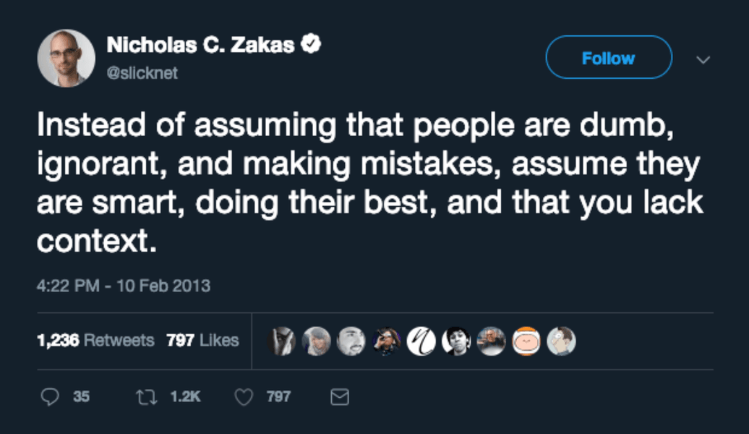Click the author's profile photo

pyautogui.click(x=67, y=58)
